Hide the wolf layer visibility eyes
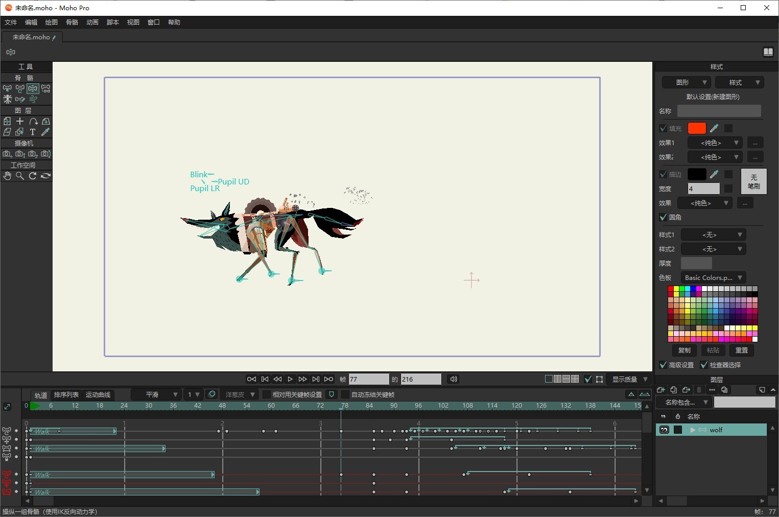This screenshot has height=517, width=779. (x=664, y=430)
